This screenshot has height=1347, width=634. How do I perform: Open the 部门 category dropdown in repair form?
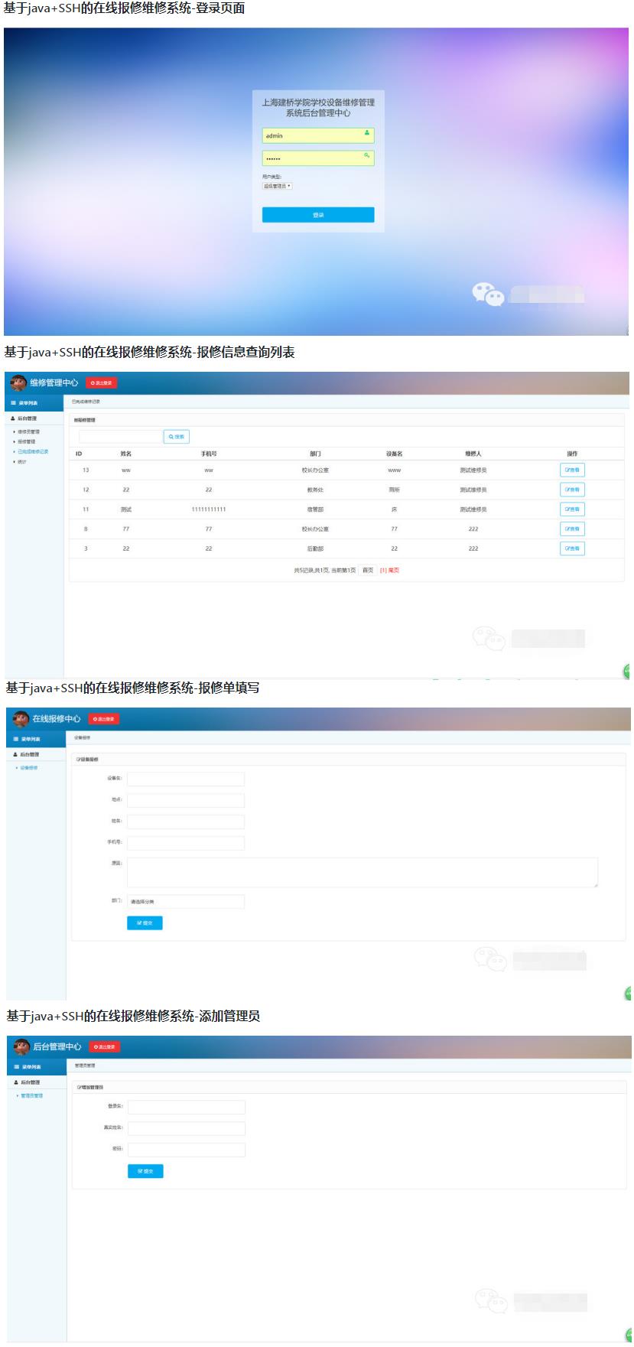[x=186, y=902]
